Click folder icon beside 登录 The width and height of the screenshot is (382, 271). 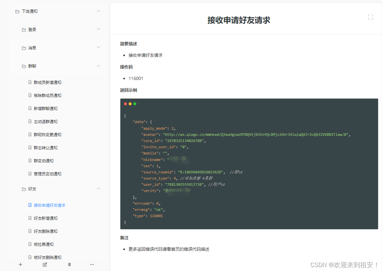[x=24, y=30]
